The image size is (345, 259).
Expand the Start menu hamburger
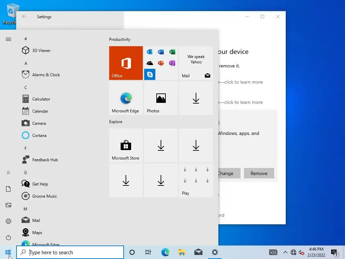[8, 39]
